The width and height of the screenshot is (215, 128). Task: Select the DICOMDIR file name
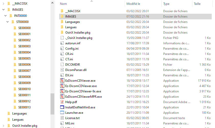tap(72, 65)
